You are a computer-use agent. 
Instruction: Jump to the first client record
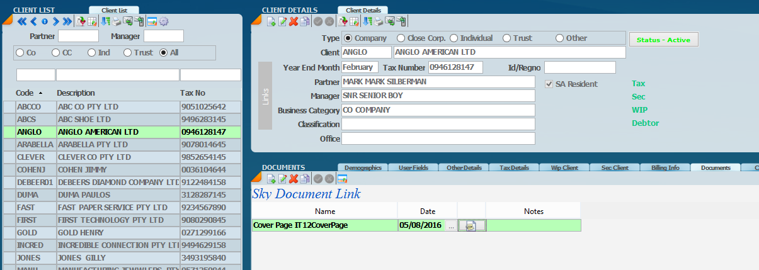coord(21,22)
